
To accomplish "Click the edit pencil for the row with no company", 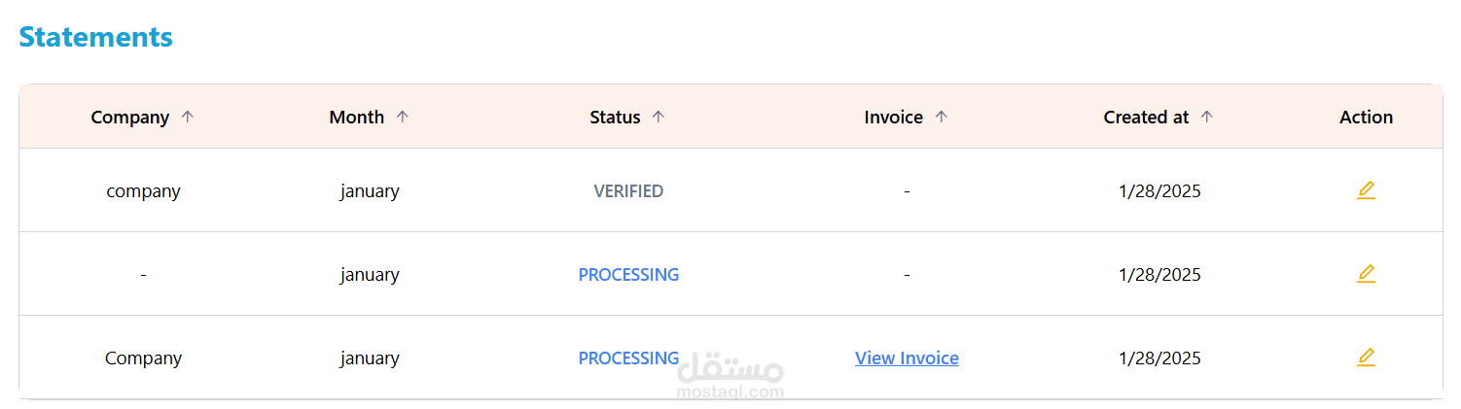I will (1366, 274).
